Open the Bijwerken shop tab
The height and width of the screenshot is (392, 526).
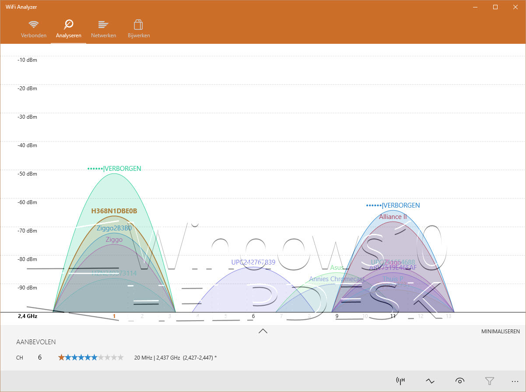click(x=139, y=29)
